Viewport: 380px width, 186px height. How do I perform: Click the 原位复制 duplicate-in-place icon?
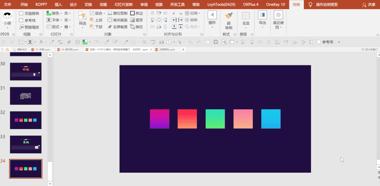[x=110, y=13]
